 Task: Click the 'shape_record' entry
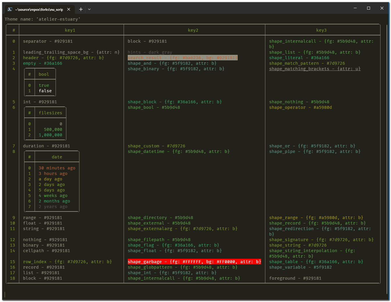(317, 223)
